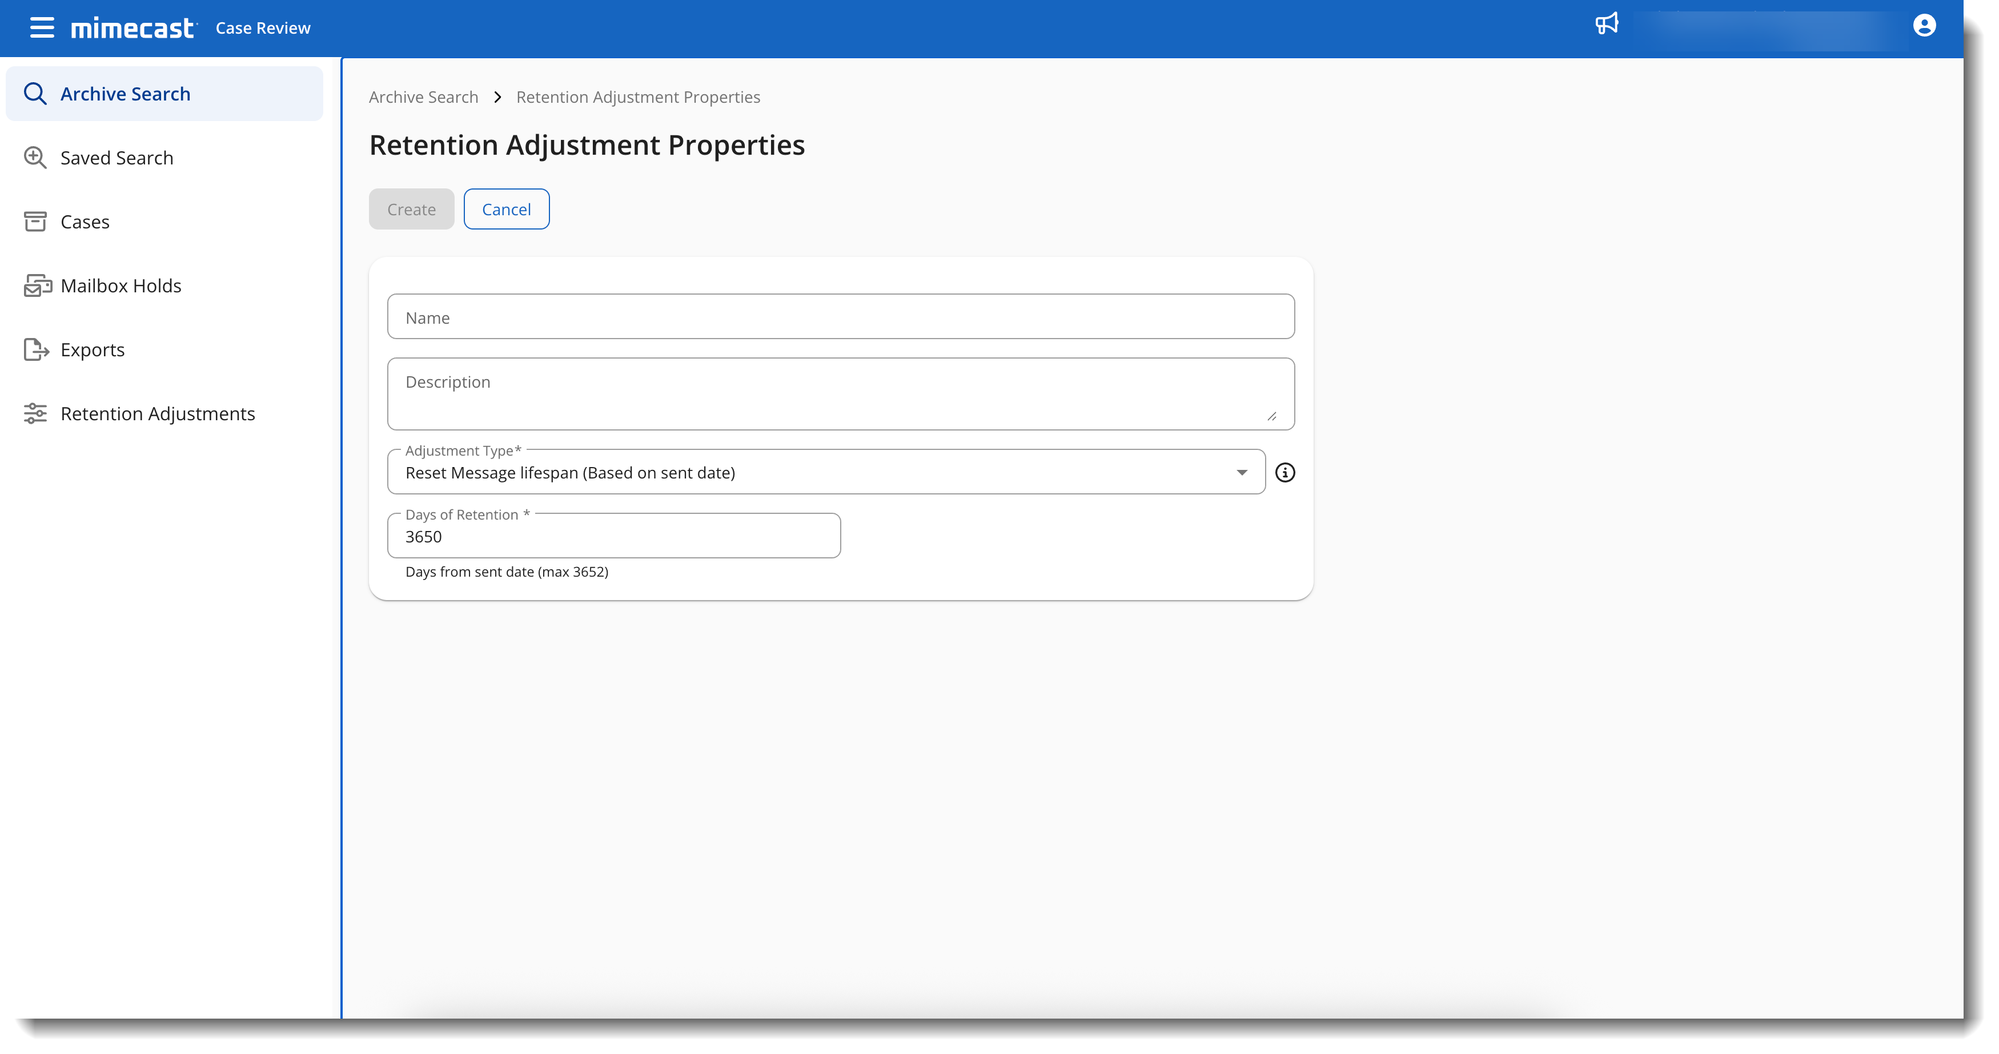Open Retention Adjustments menu item
1999x1054 pixels.
pos(158,414)
